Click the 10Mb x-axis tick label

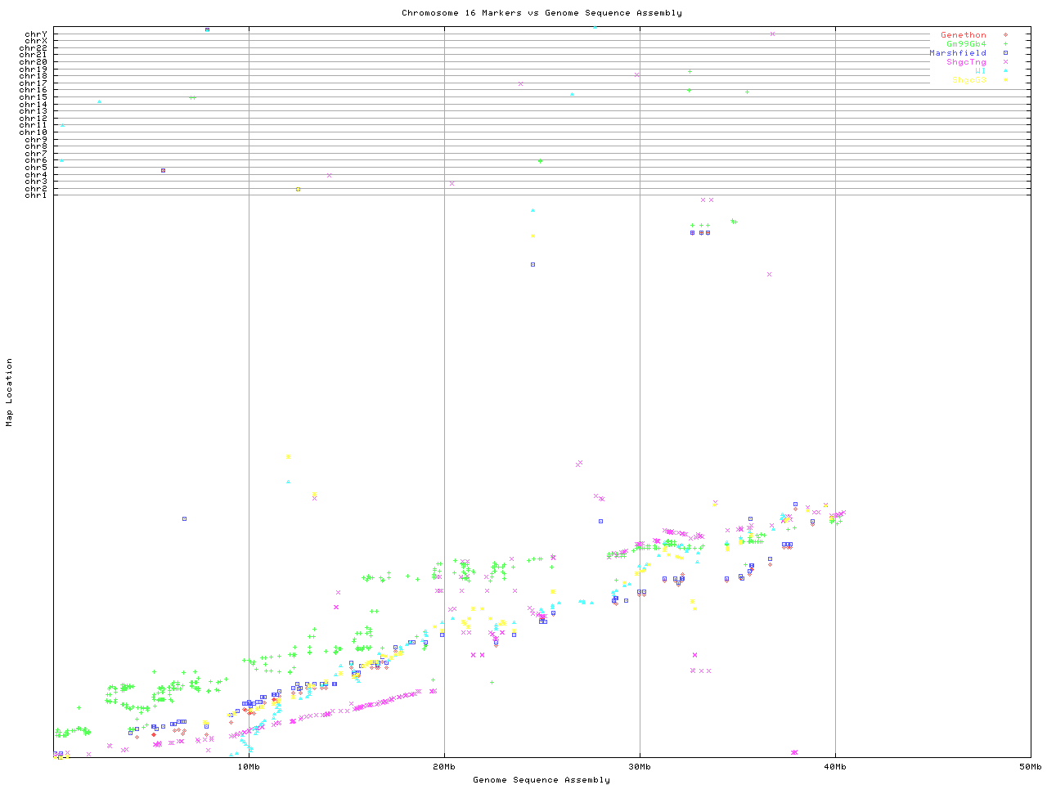(249, 767)
